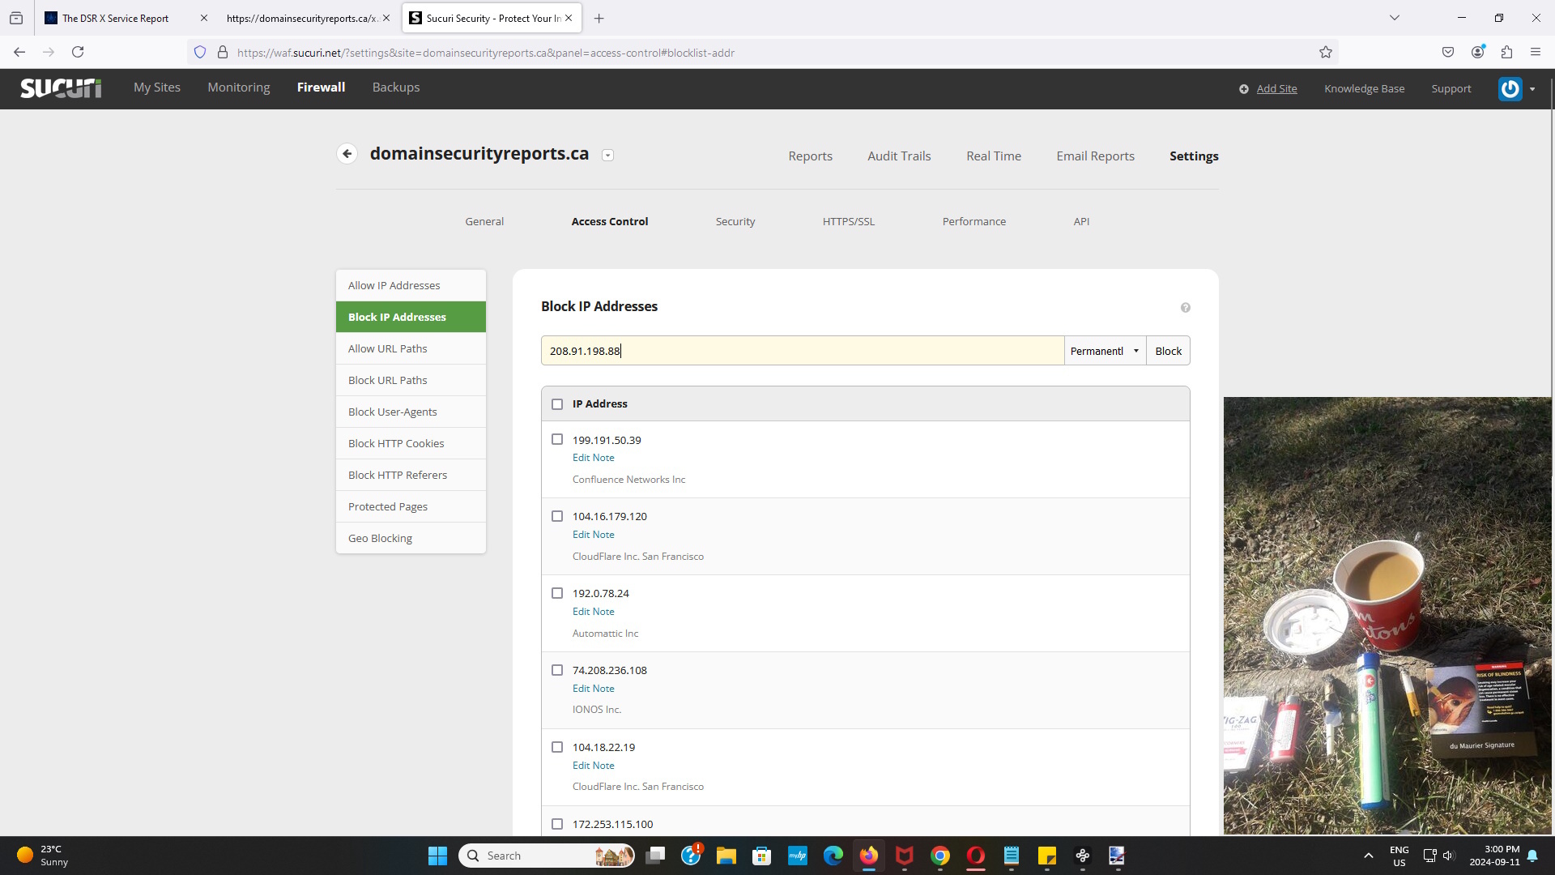The image size is (1555, 875).
Task: Tick the checkbox next to 74.208.236.108
Action: [557, 670]
